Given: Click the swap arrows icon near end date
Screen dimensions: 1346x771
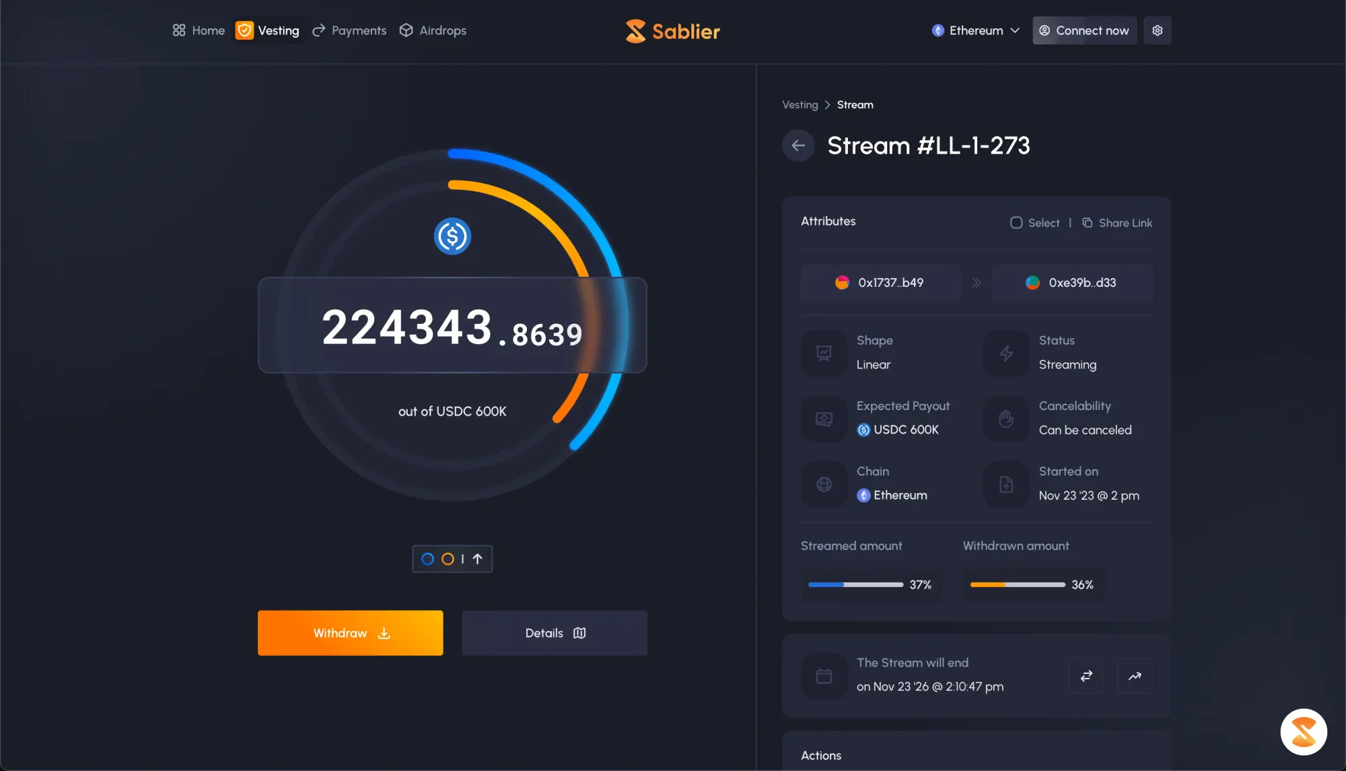Looking at the screenshot, I should tap(1086, 675).
